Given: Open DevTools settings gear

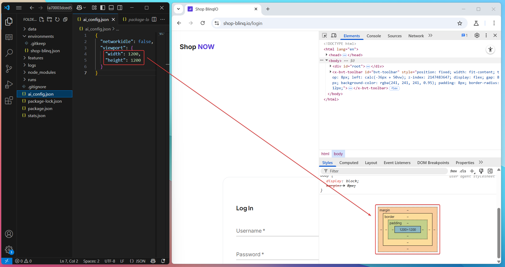Looking at the screenshot, I should (x=477, y=35).
